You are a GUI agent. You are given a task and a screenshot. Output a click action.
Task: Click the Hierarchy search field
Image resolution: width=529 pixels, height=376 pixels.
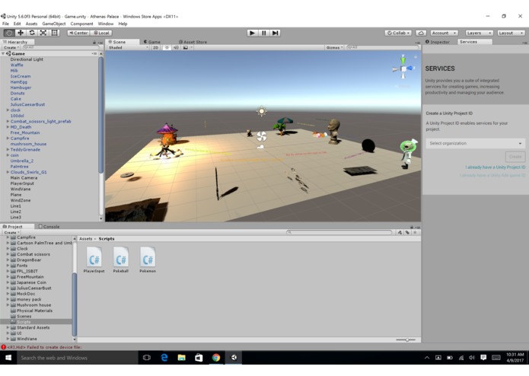tap(61, 47)
